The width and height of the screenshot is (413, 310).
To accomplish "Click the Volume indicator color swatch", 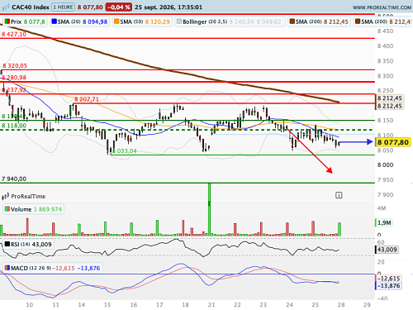I will coord(7,209).
